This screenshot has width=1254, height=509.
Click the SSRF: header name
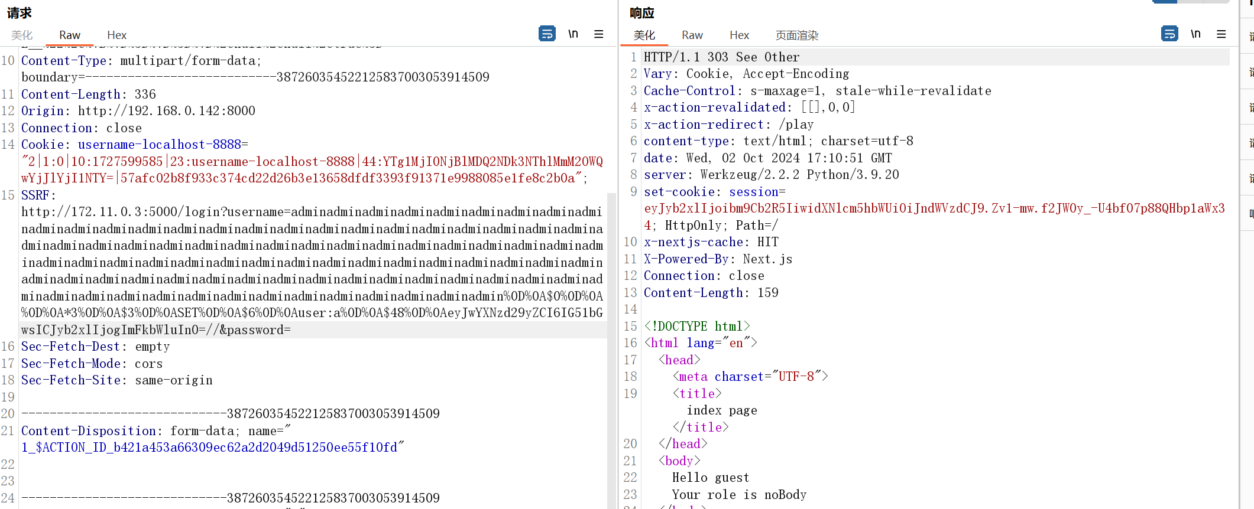click(38, 195)
